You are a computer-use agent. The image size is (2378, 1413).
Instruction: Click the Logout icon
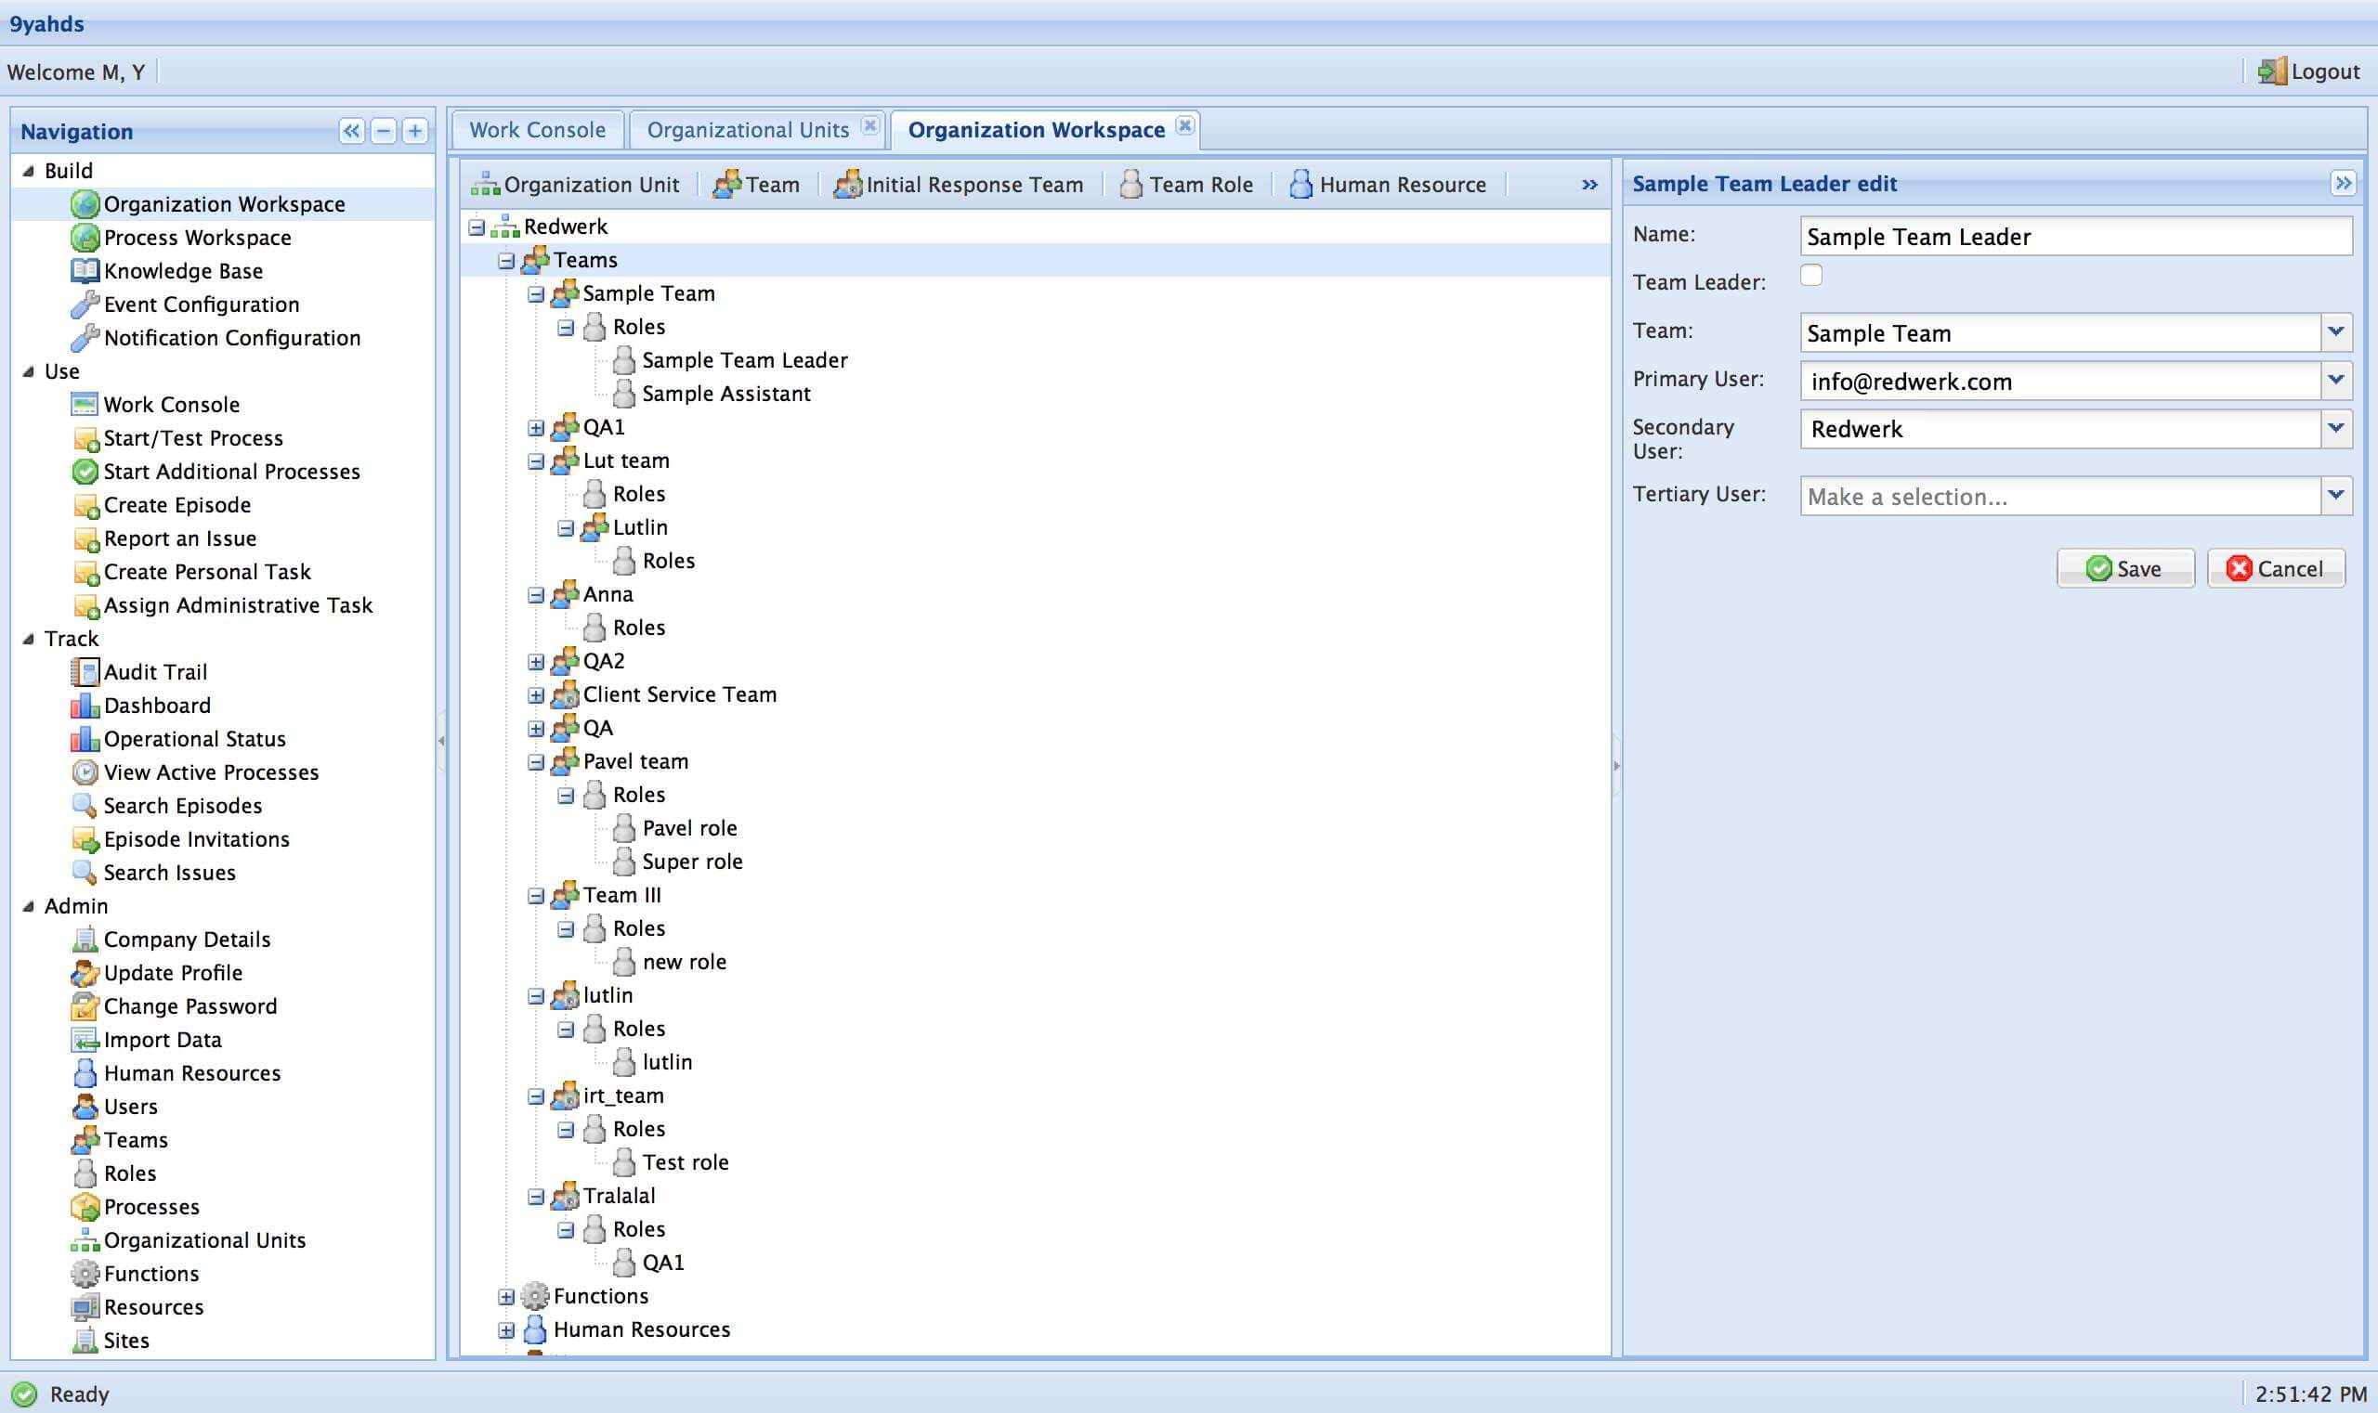tap(2271, 71)
